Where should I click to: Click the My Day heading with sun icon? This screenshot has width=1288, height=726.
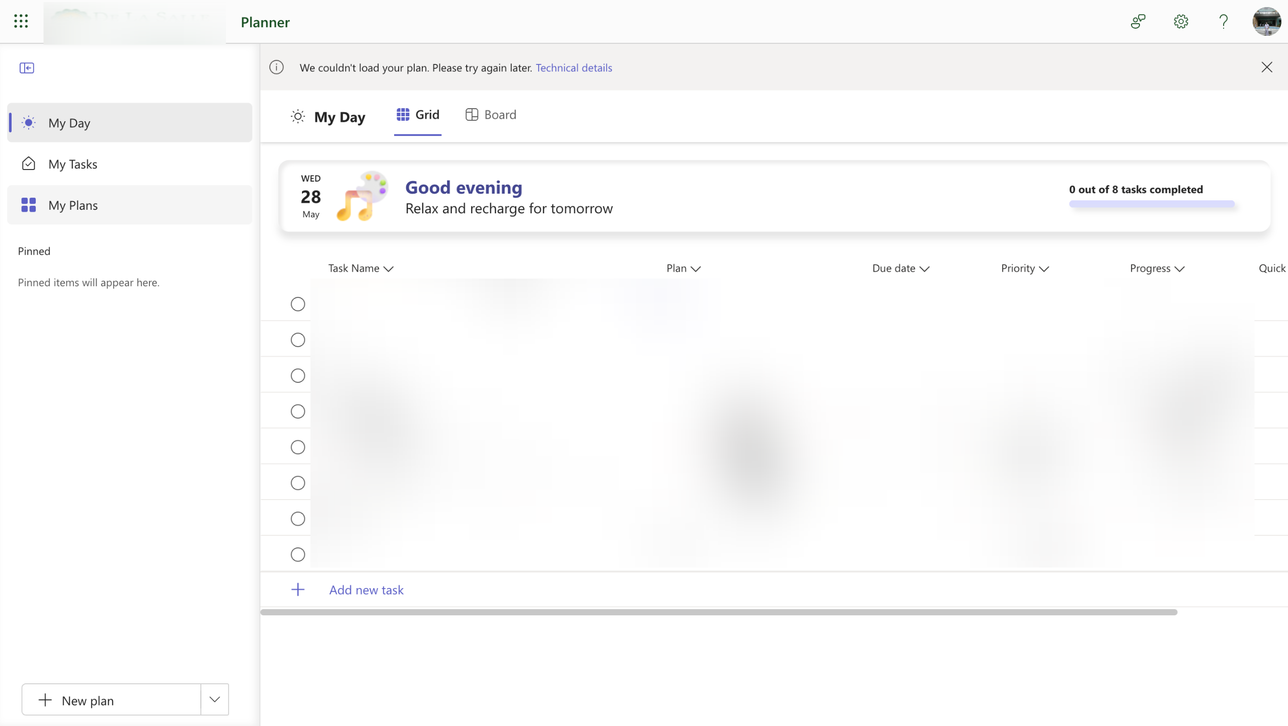pos(328,117)
